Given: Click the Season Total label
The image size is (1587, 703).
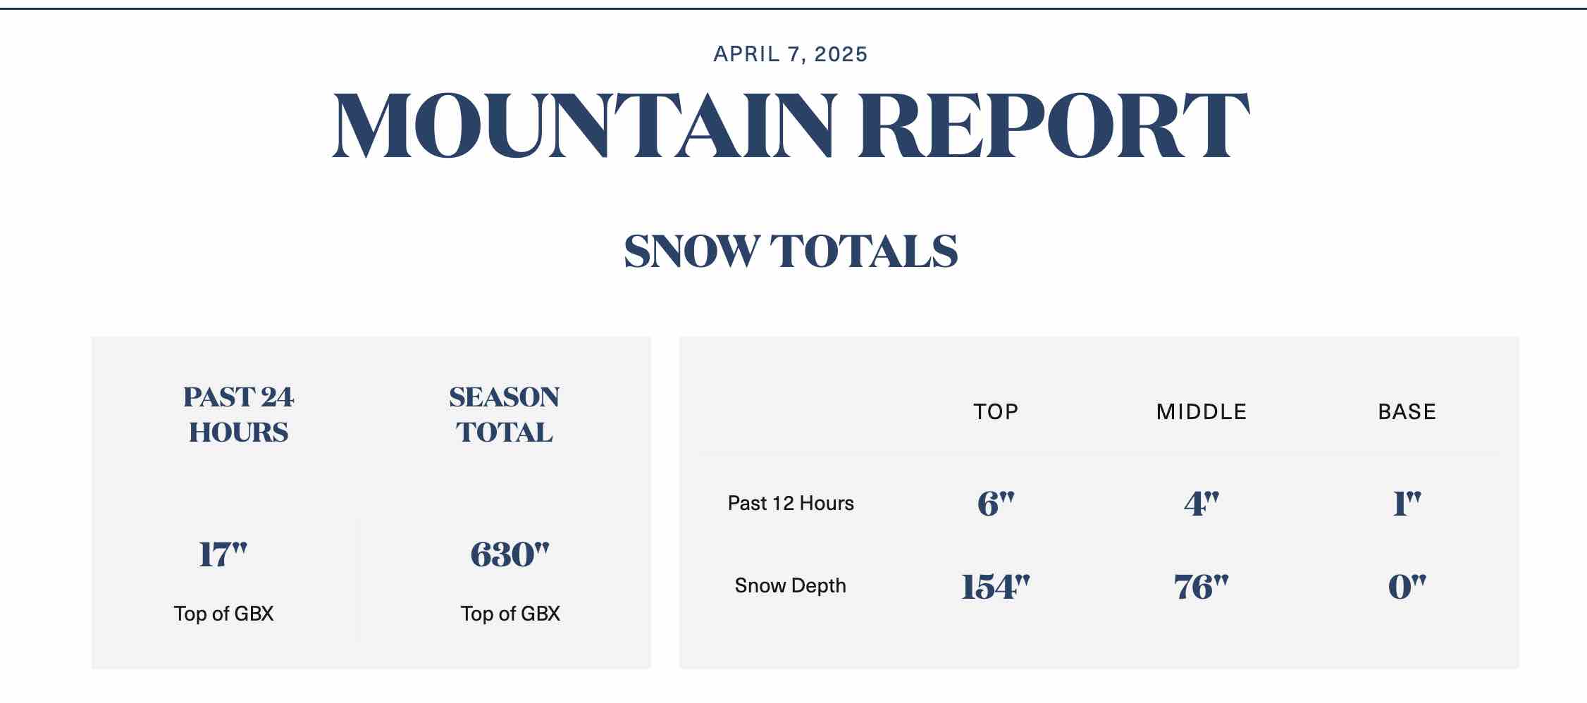Looking at the screenshot, I should tap(504, 414).
